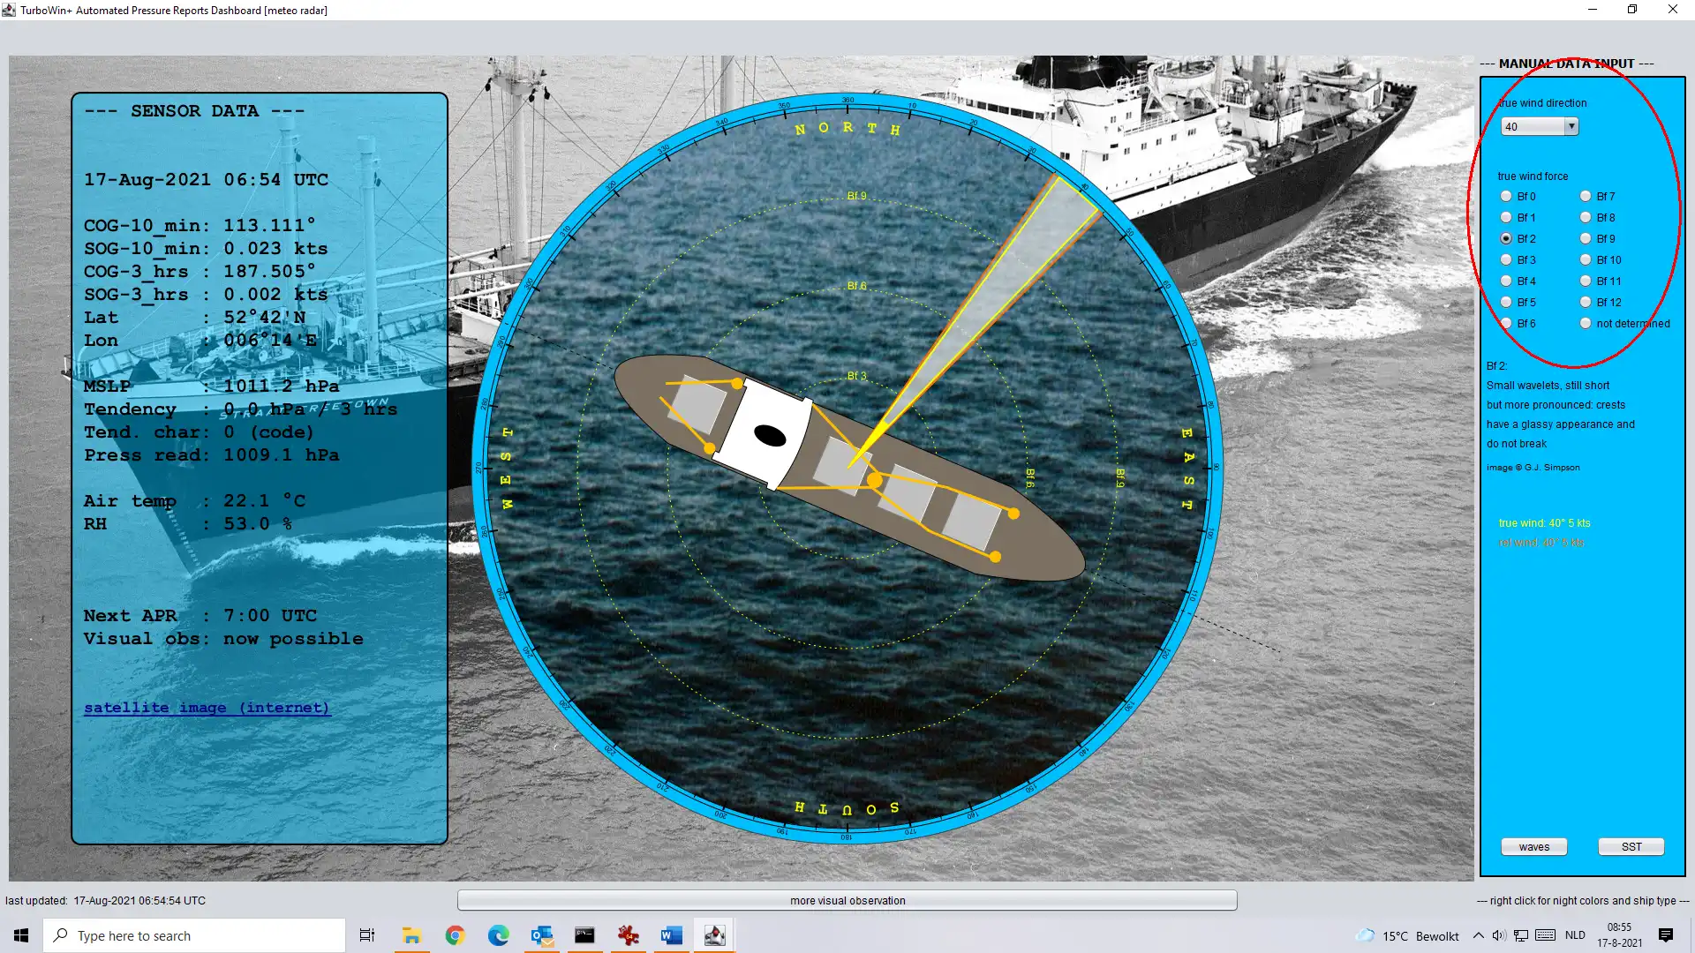Select the SST button panel
Image resolution: width=1695 pixels, height=953 pixels.
click(1630, 846)
